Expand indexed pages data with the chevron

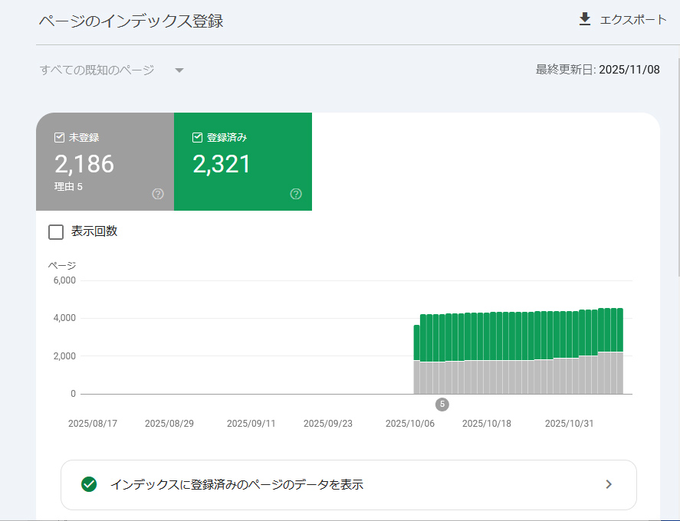pyautogui.click(x=609, y=484)
